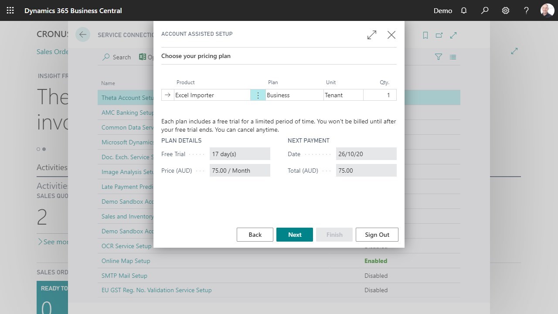Switch list layout view icon

(x=453, y=57)
